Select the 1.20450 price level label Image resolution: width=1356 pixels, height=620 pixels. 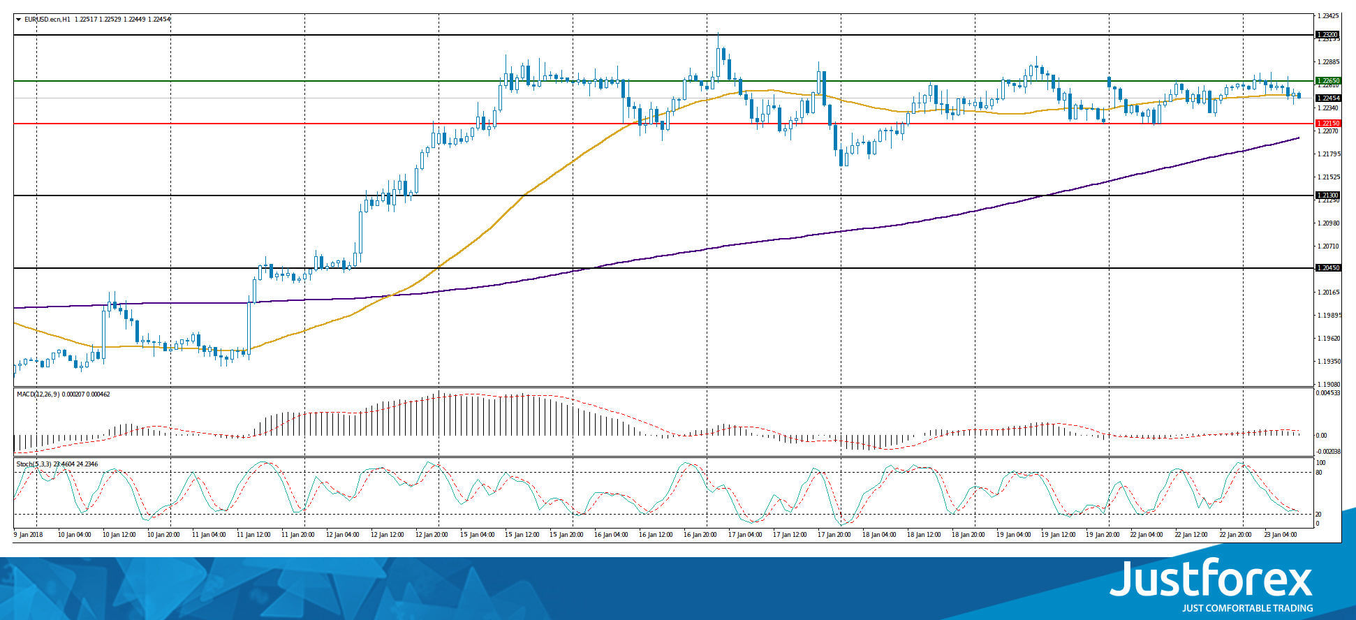pyautogui.click(x=1327, y=268)
